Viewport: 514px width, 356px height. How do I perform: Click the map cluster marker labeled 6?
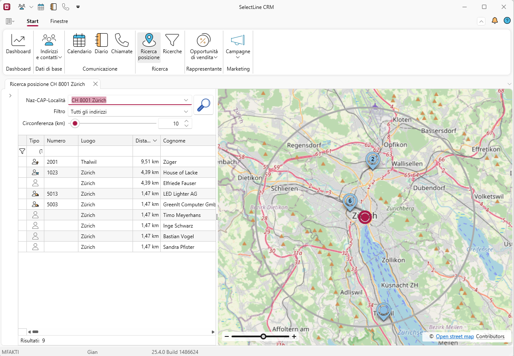[350, 201]
